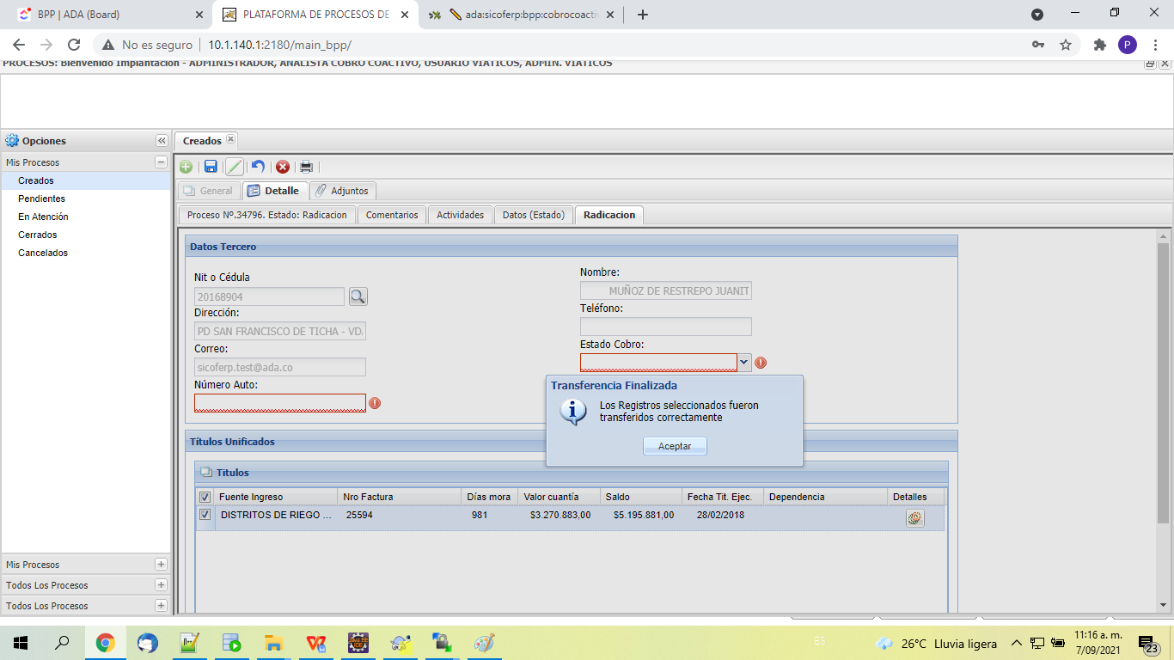
Task: Open the Adjuntos tab
Action: (x=342, y=191)
